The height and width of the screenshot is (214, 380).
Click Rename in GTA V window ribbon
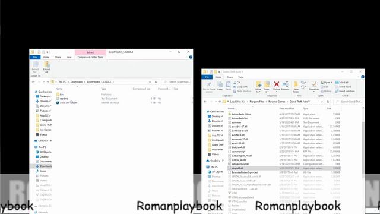pyautogui.click(x=285, y=86)
